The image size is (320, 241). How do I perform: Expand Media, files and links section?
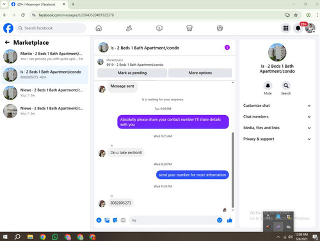[277, 128]
